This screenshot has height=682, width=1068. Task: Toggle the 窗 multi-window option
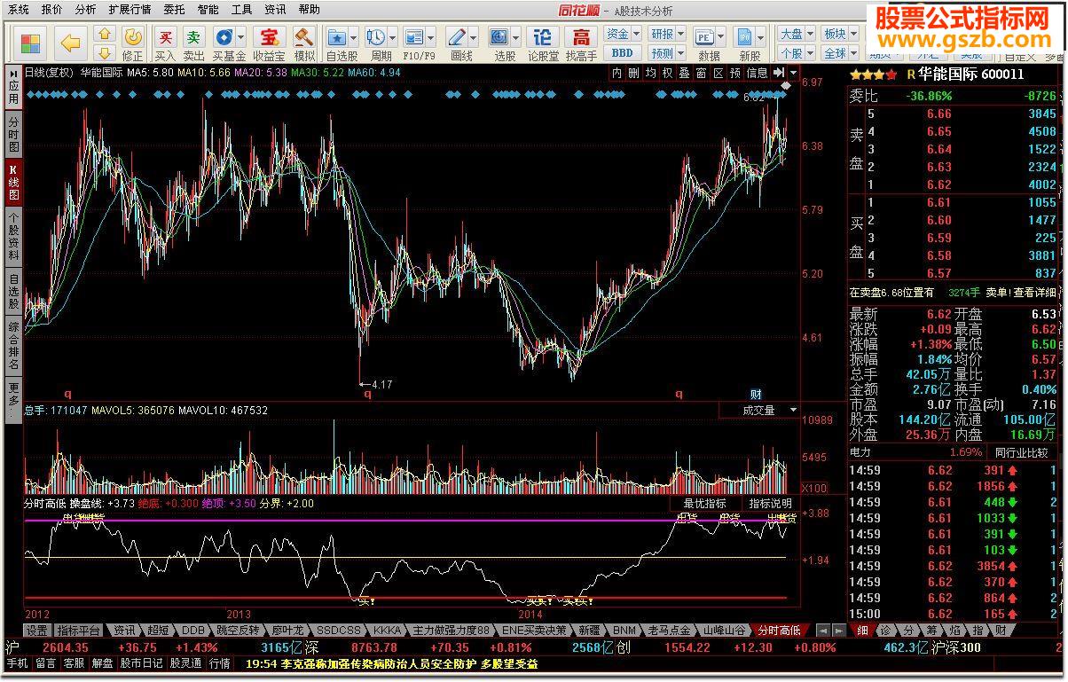701,73
